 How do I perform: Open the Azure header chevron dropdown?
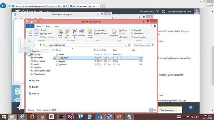click(x=48, y=12)
